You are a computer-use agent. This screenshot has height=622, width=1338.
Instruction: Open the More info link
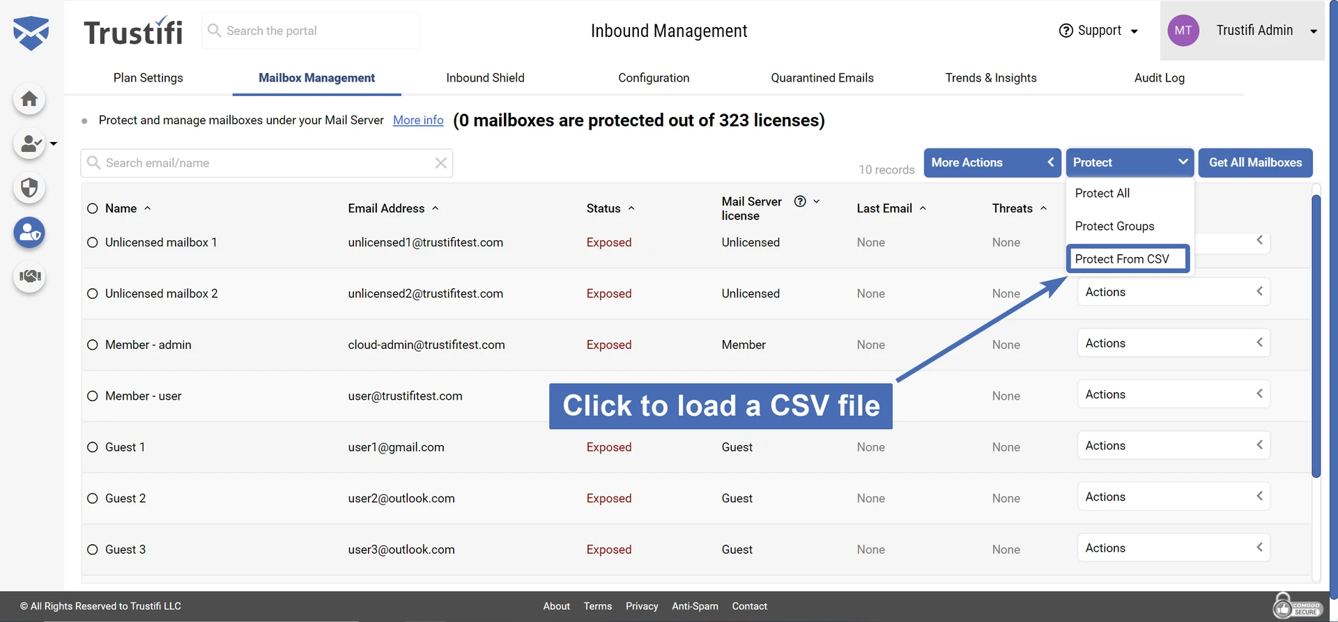(x=418, y=120)
